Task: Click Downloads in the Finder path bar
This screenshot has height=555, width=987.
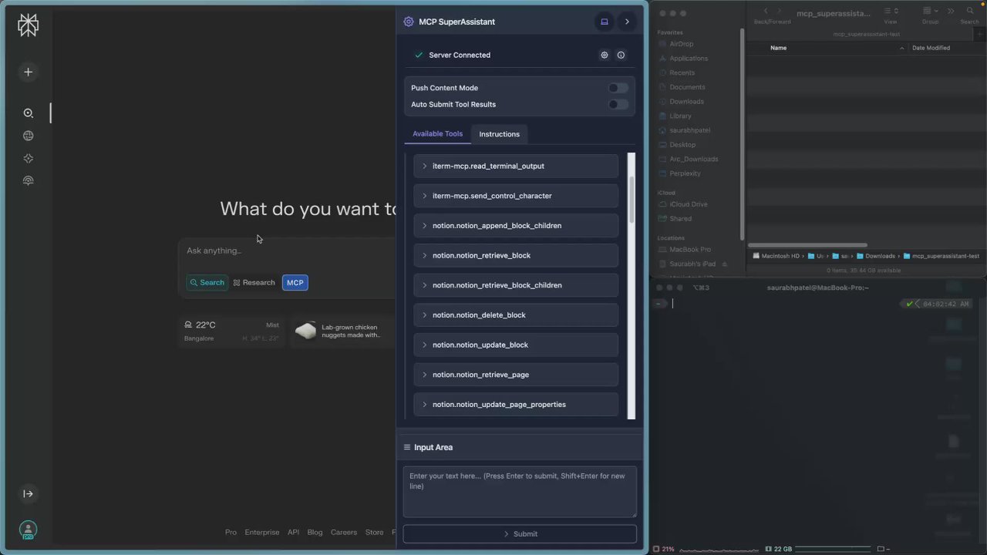Action: pyautogui.click(x=876, y=256)
